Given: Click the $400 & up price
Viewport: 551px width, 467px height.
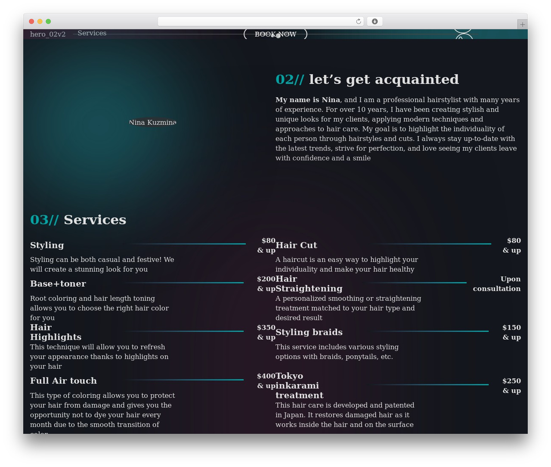Looking at the screenshot, I should pyautogui.click(x=266, y=381).
